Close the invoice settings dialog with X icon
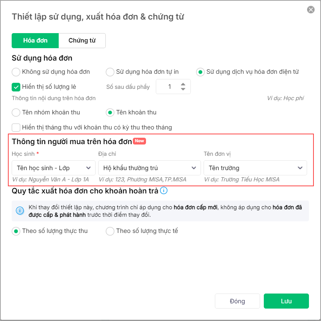The width and height of the screenshot is (321, 321). [311, 10]
